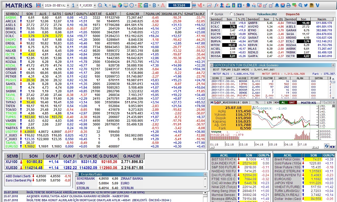This screenshot has height=202, width=337.
Task: Click Brent Petrol row in commodities panel
Action: pyautogui.click(x=304, y=159)
